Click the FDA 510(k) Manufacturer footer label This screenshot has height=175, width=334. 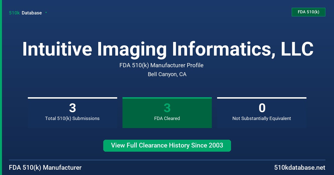pos(45,167)
